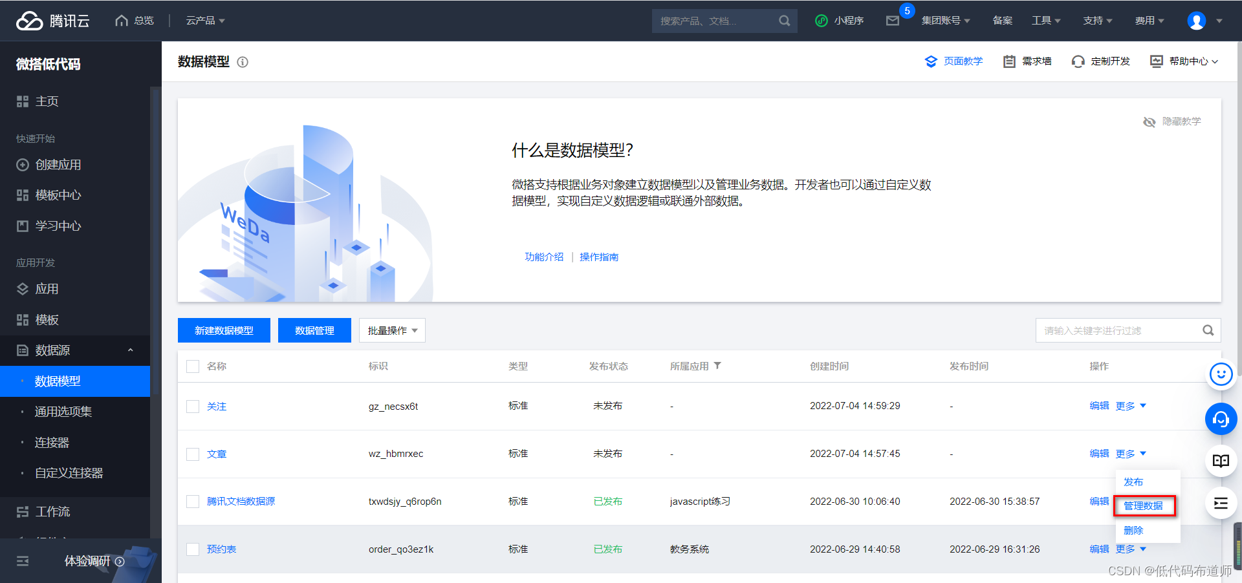This screenshot has height=583, width=1242.
Task: Click 编辑 in the 关注 row
Action: click(x=1099, y=406)
